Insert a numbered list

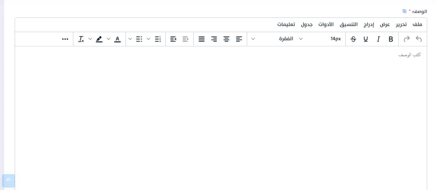(158, 39)
